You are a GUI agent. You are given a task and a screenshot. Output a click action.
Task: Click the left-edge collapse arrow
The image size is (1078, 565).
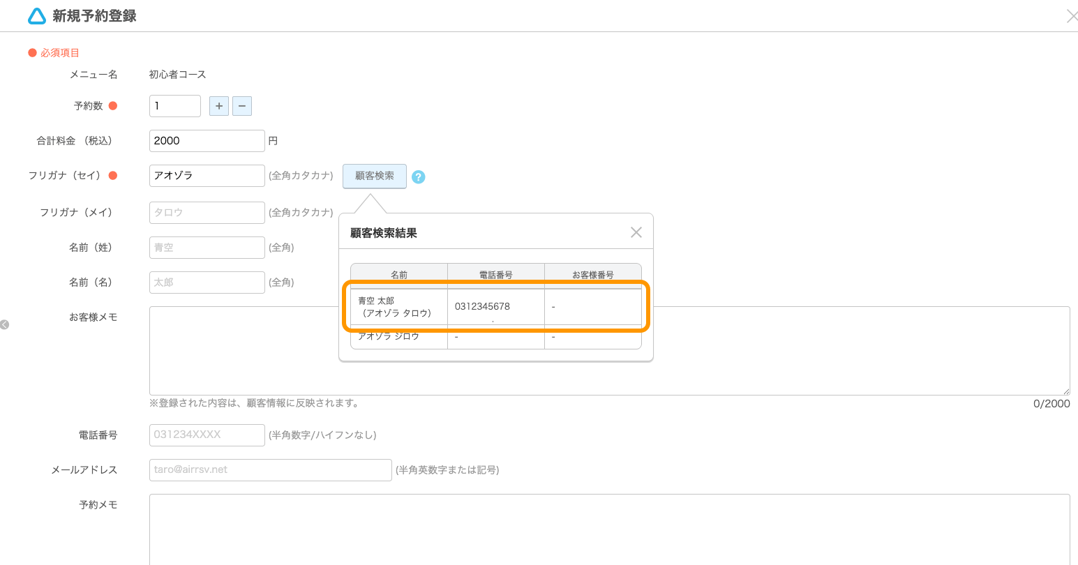click(x=6, y=324)
